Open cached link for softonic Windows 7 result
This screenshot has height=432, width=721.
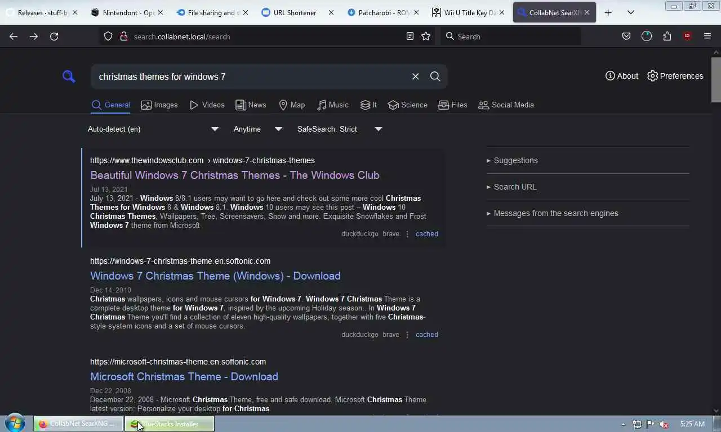tap(426, 335)
